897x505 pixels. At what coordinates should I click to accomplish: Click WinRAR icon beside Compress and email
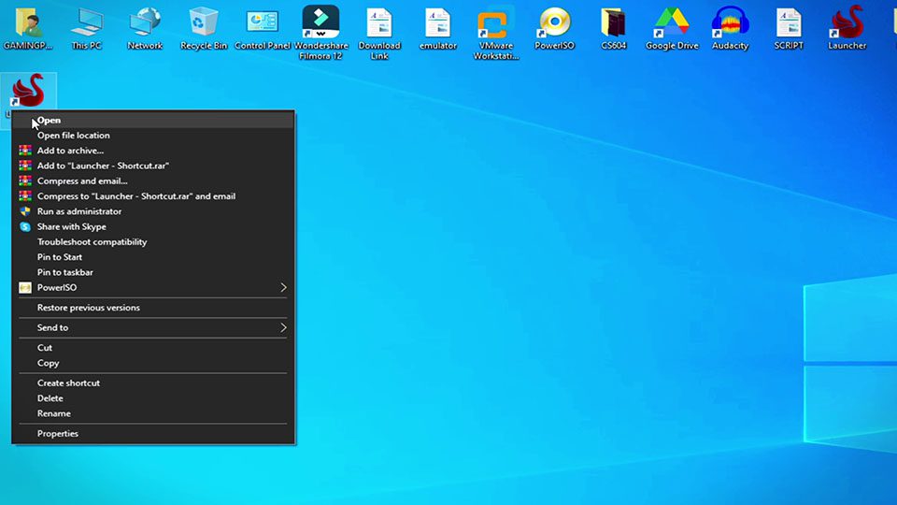[x=25, y=180]
